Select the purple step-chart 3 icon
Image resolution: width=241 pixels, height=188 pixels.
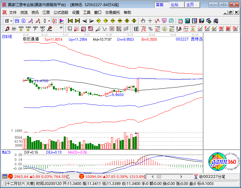pos(30,21)
